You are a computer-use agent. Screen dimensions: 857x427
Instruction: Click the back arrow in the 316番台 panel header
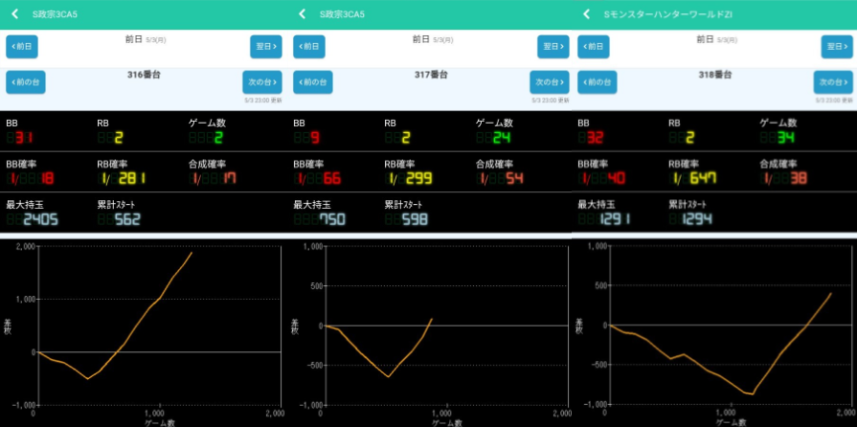pyautogui.click(x=14, y=14)
